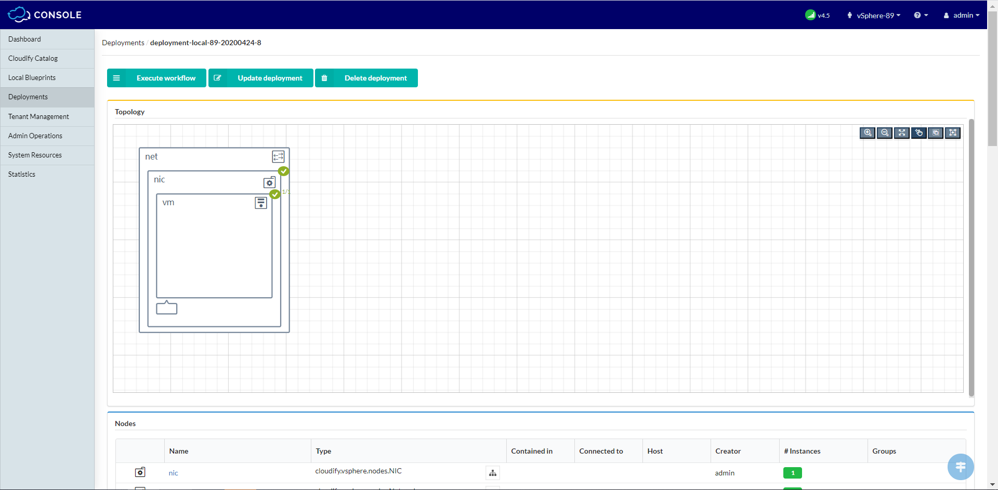The image size is (998, 490).
Task: Click the Cloudify Console logo
Action: pyautogui.click(x=45, y=15)
